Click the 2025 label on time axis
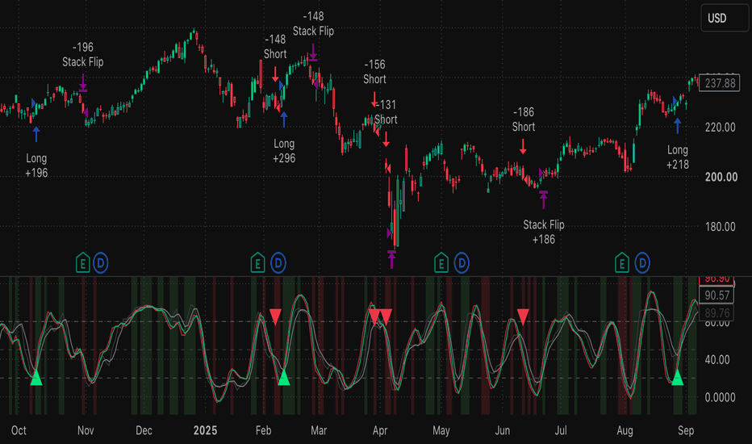Screen dimensions: 752x444 [x=205, y=430]
